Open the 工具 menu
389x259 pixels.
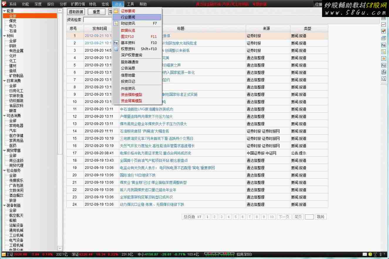[130, 4]
